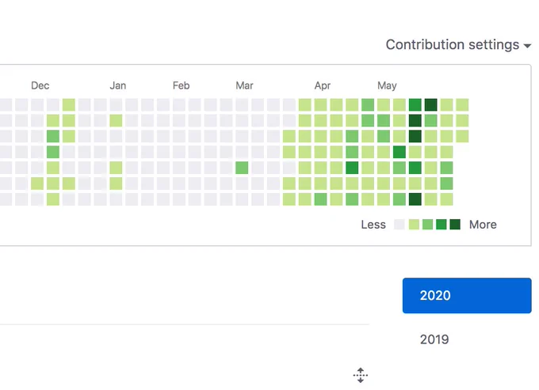Viewport: 539px width, 390px height.
Task: Select the 2020 year button
Action: [x=467, y=295]
